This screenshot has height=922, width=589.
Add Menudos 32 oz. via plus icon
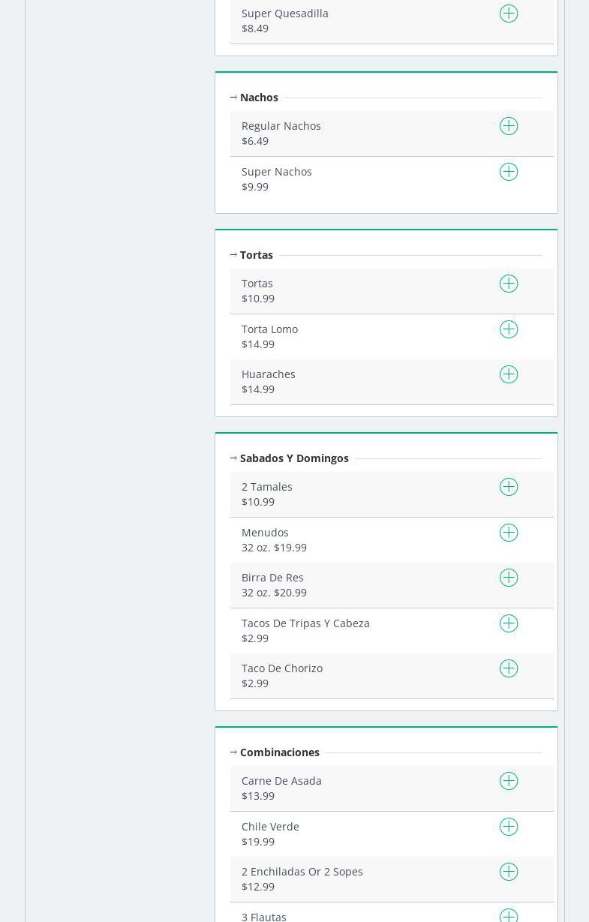pyautogui.click(x=509, y=533)
